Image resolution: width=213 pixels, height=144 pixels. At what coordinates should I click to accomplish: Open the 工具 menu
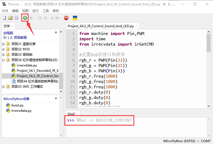(x=46, y=11)
